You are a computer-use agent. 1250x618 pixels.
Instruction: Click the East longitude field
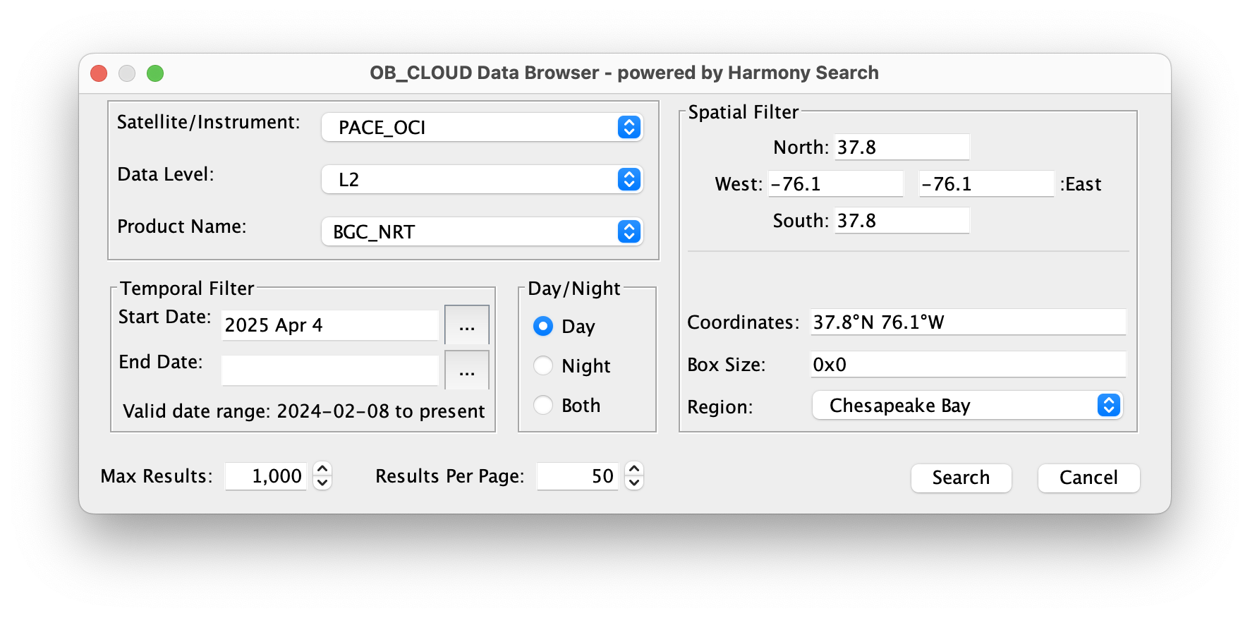pyautogui.click(x=986, y=184)
